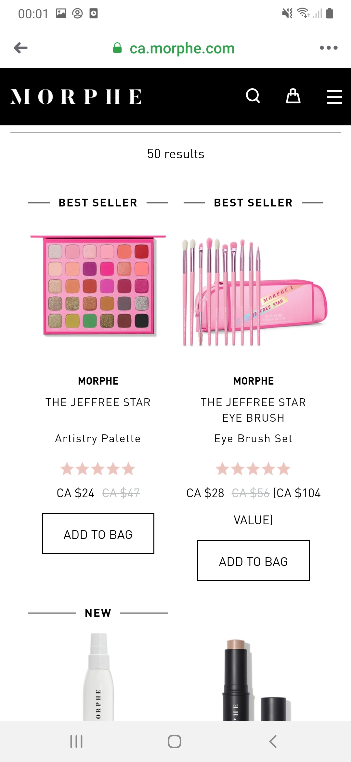Tap the Eye Brush Set star rating

pyautogui.click(x=253, y=469)
